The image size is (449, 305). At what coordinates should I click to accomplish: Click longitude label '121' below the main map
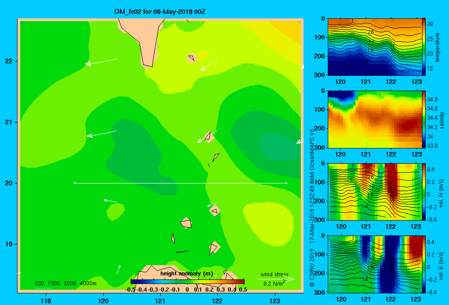click(160, 301)
